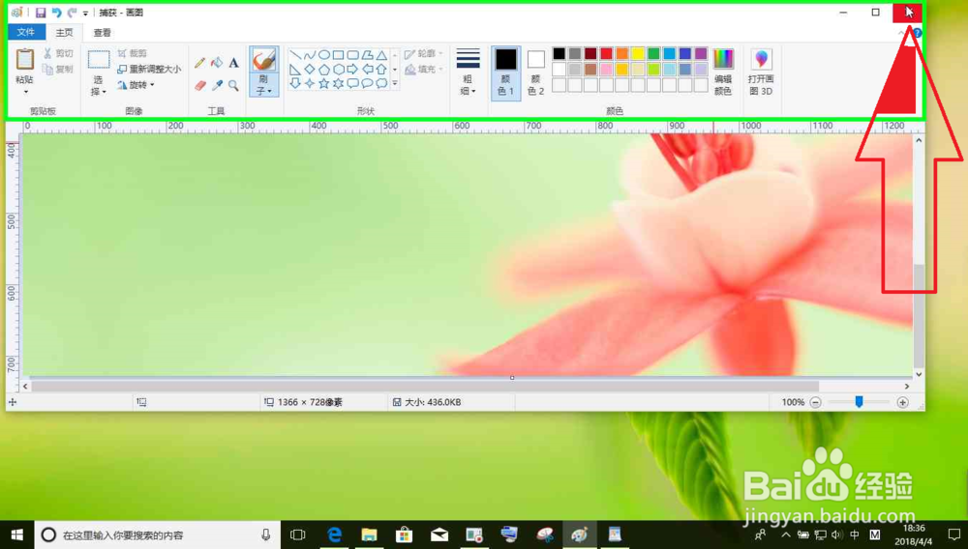
Task: Open the quick access toolbar customize dropdown
Action: click(x=85, y=13)
